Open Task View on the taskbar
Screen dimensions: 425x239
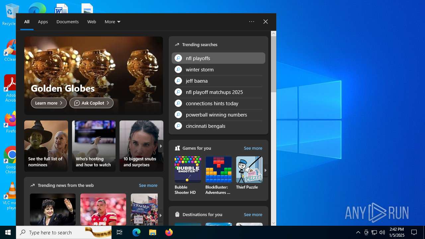tap(120, 232)
